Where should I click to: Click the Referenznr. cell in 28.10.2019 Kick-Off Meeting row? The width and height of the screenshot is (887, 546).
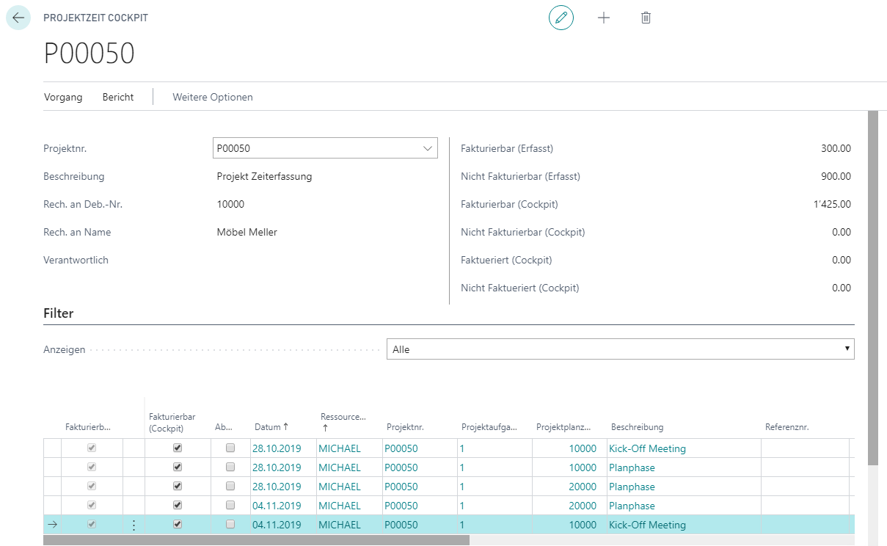[805, 448]
